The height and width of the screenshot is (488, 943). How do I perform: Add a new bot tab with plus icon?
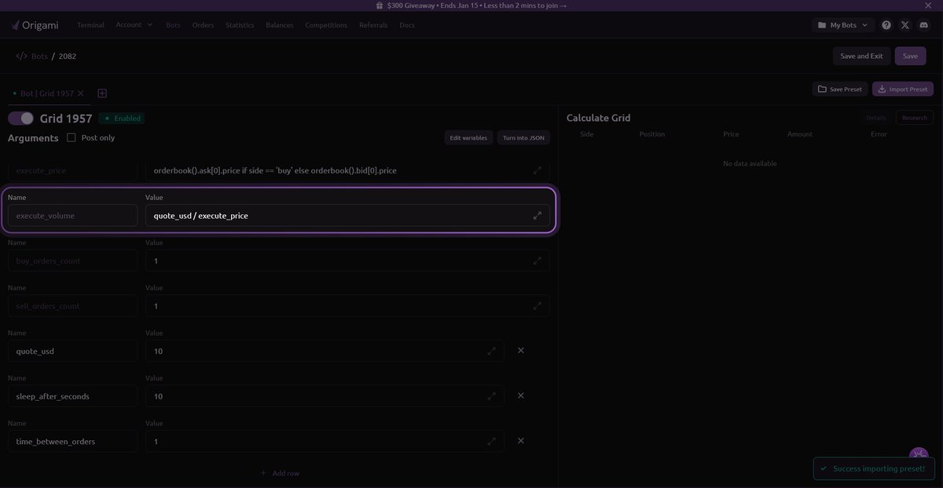[x=102, y=93]
